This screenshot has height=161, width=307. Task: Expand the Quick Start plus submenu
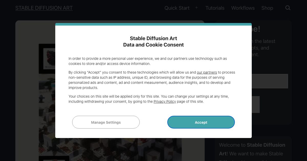pyautogui.click(x=196, y=8)
